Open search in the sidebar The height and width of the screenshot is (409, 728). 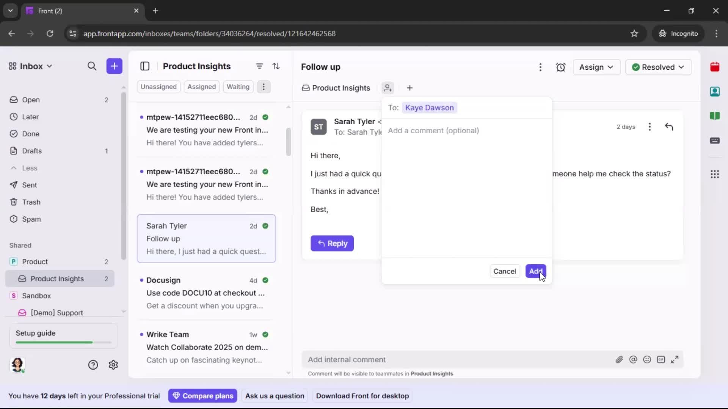coord(92,66)
